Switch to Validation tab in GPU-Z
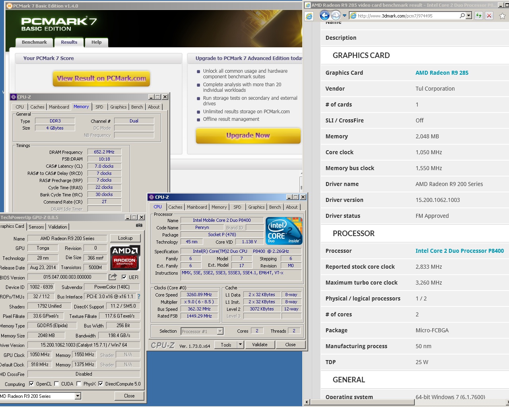 click(58, 227)
